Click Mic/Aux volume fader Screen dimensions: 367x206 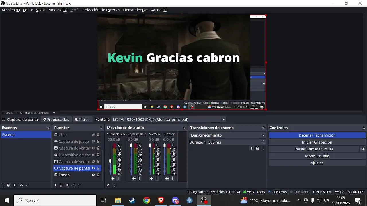click(x=150, y=146)
